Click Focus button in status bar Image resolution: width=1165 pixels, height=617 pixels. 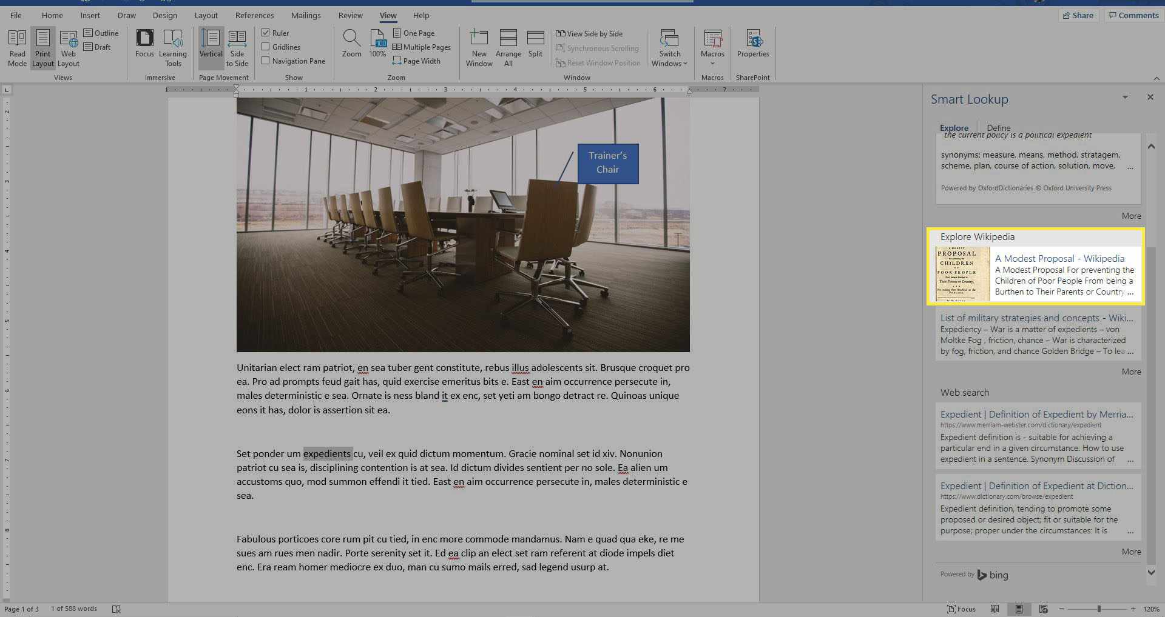[x=961, y=609]
